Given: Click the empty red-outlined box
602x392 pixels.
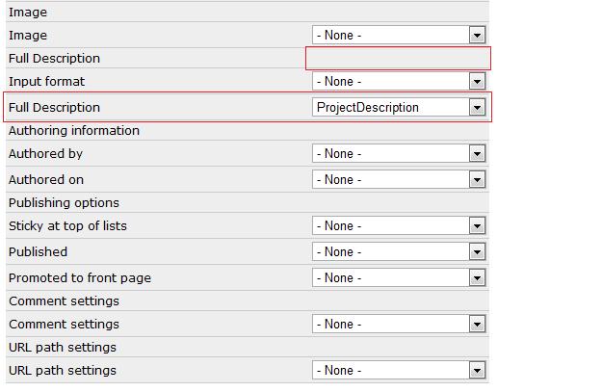Looking at the screenshot, I should click(x=398, y=58).
